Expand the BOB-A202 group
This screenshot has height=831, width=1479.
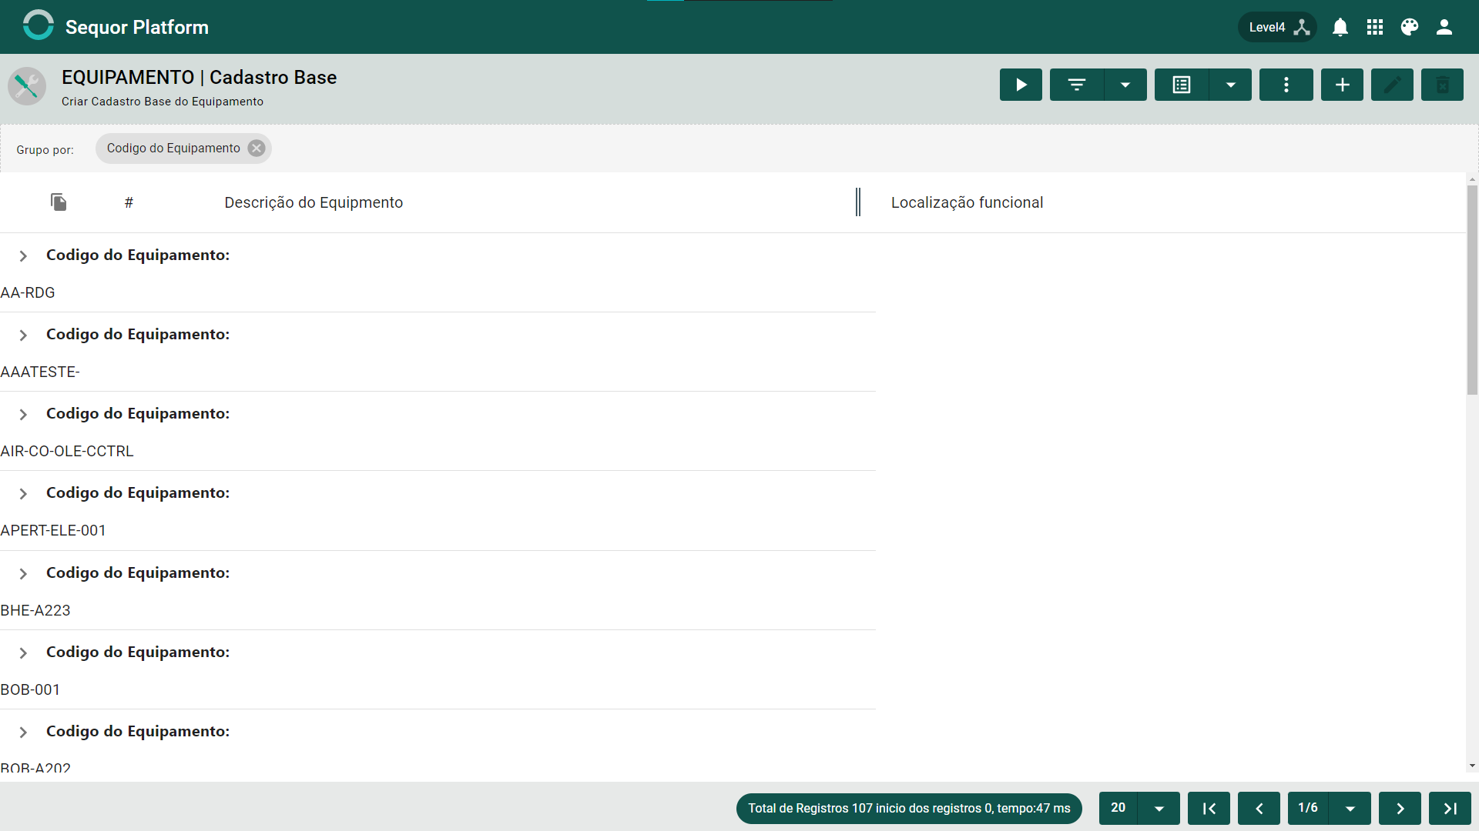[23, 733]
